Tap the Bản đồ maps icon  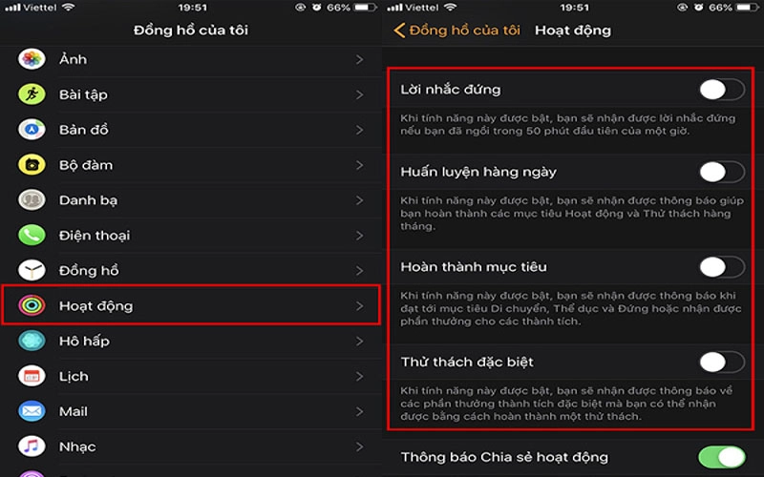tap(32, 130)
